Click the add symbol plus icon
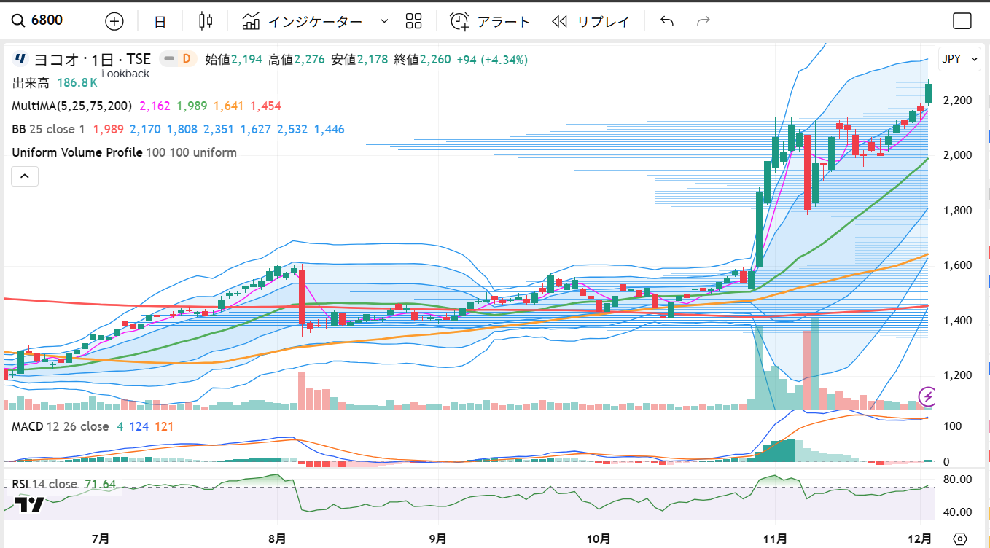 (x=114, y=21)
